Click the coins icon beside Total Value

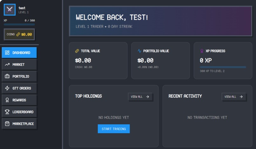coord(77,51)
